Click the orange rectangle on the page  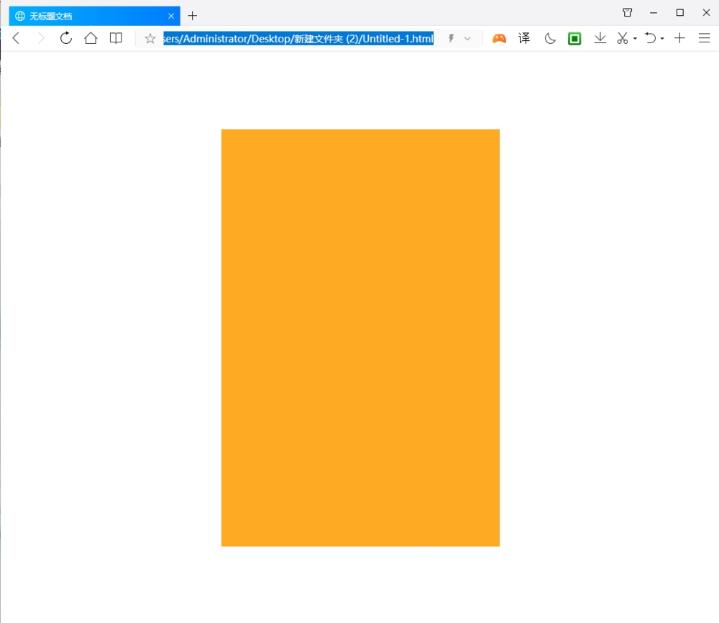pyautogui.click(x=360, y=338)
